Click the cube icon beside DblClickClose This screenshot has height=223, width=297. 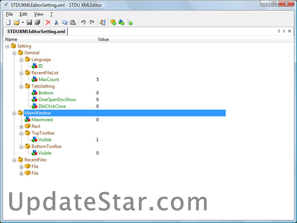pos(35,106)
